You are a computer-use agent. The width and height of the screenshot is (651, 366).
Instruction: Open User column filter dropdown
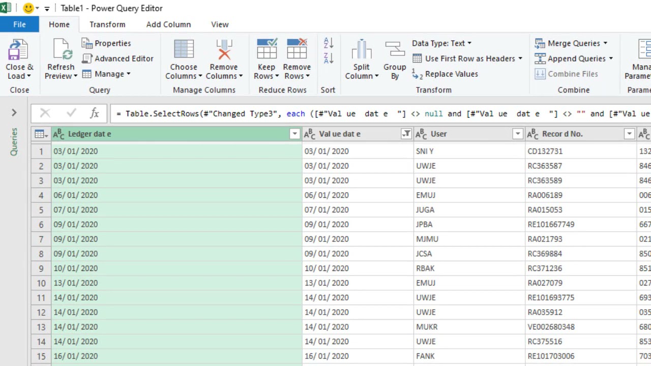point(517,134)
